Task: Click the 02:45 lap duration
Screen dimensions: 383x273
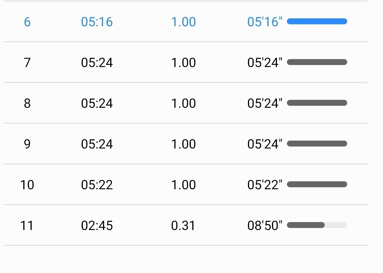Action: coord(97,225)
